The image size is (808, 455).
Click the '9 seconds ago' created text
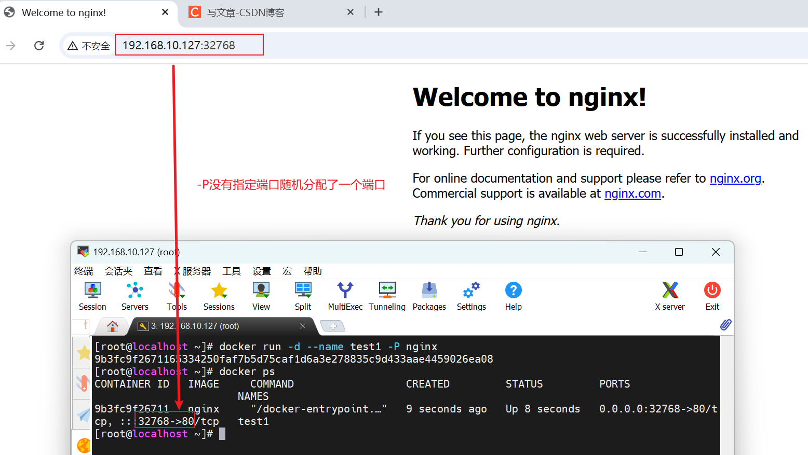[x=447, y=409]
